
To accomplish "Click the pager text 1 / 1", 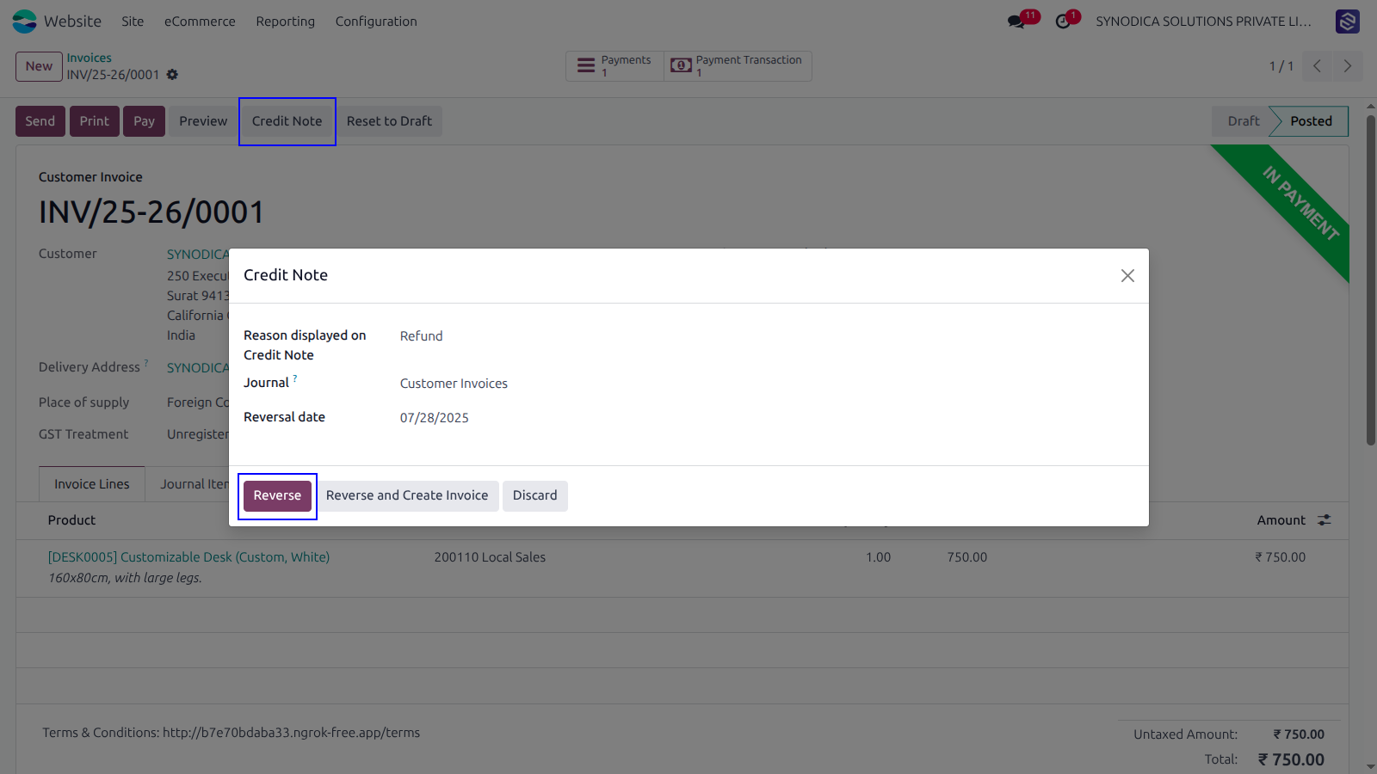I will [x=1281, y=66].
